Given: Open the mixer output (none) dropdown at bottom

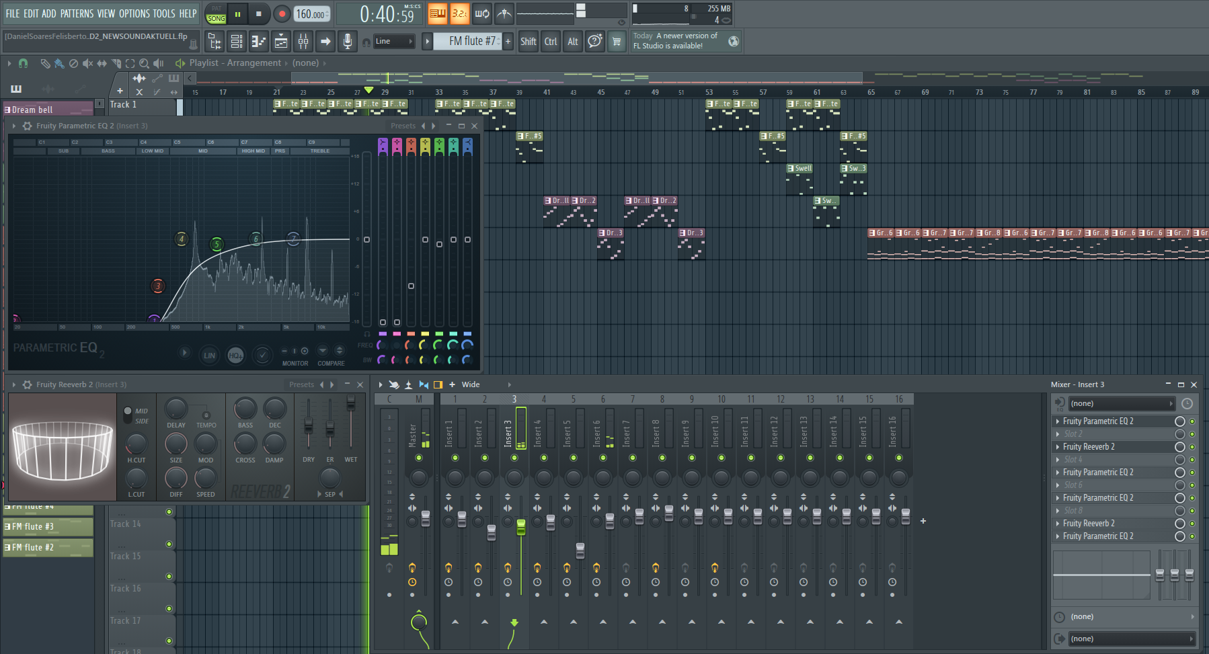Looking at the screenshot, I should [1132, 639].
